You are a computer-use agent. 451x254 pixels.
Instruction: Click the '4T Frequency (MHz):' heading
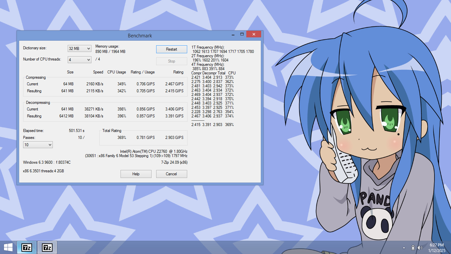click(x=208, y=64)
